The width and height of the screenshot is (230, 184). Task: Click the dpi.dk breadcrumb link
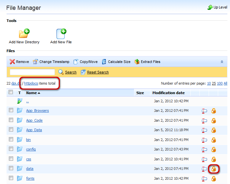16,83
